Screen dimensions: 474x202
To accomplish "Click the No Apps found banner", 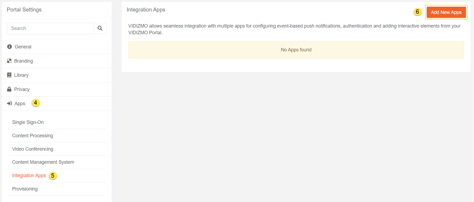I will pyautogui.click(x=296, y=50).
